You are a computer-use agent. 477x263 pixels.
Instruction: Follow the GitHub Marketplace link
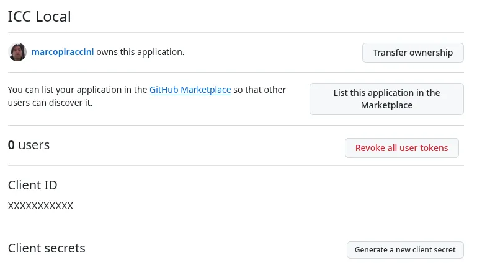[190, 90]
